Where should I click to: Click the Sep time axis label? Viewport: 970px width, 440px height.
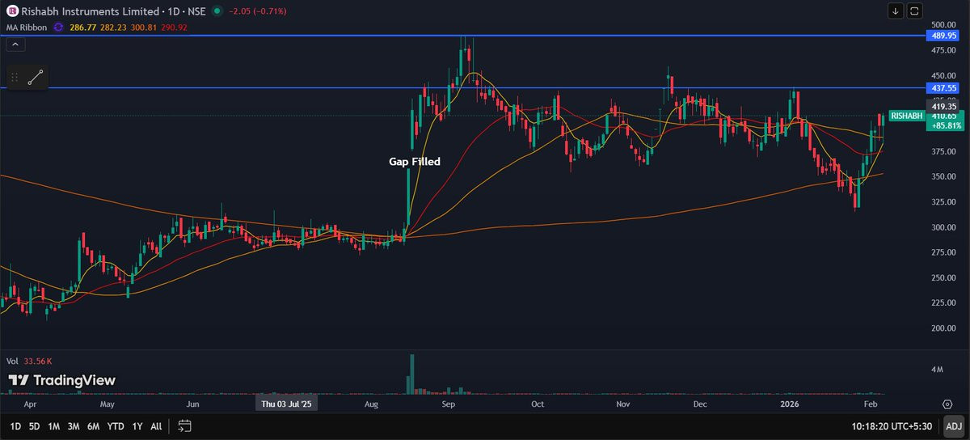pyautogui.click(x=449, y=403)
